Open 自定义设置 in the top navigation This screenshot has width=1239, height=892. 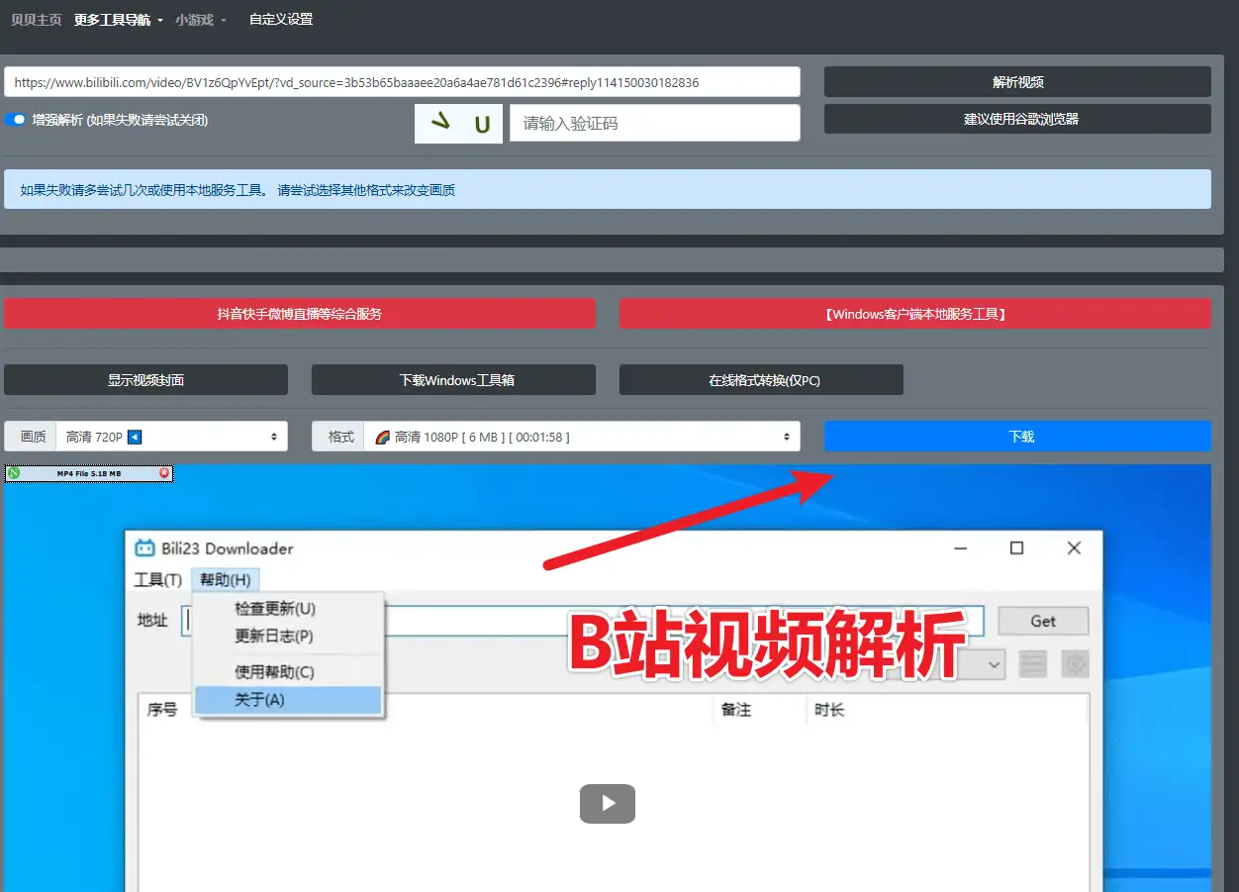281,20
